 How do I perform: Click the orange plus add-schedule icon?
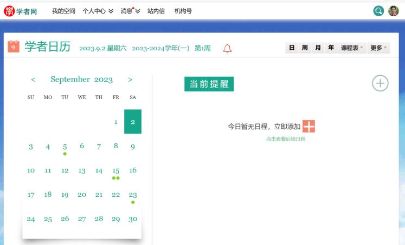[308, 127]
